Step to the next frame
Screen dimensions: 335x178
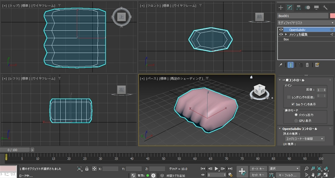click(x=223, y=169)
